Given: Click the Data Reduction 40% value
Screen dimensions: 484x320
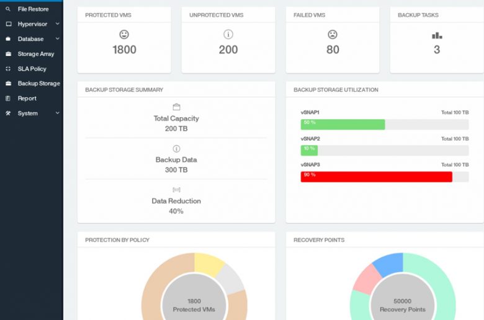Looking at the screenshot, I should tap(176, 211).
